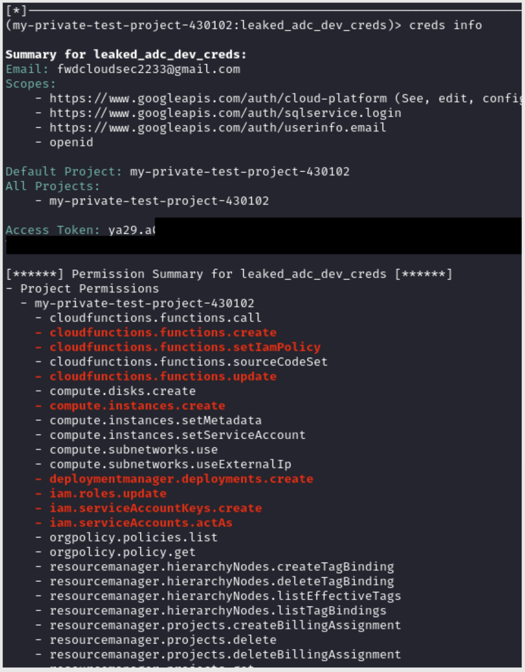Click the compute.instances.setServiceAccount entry
This screenshot has width=525, height=672.
[178, 435]
